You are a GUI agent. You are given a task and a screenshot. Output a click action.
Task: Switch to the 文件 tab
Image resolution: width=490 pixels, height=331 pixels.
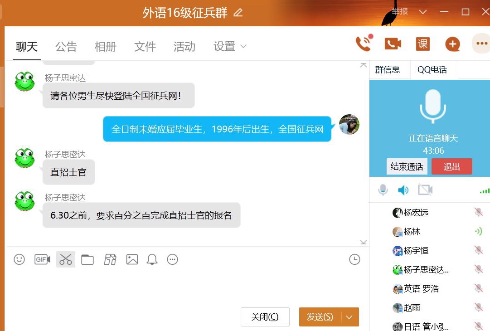point(145,46)
